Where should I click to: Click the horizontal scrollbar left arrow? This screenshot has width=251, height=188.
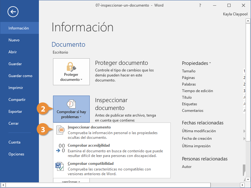coord(3,185)
